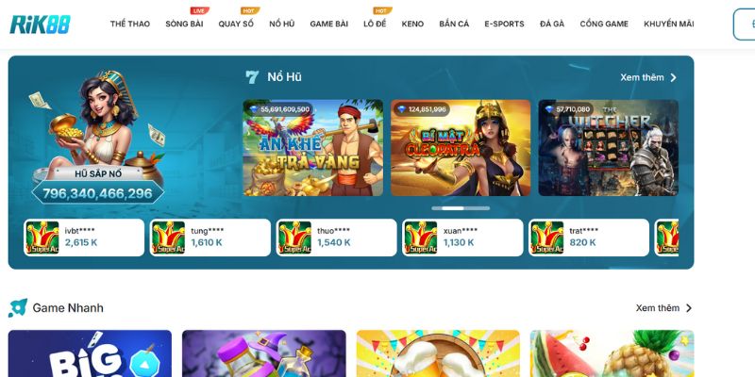This screenshot has height=377, width=755.
Task: Launch The Witcher slot game
Action: tap(608, 148)
